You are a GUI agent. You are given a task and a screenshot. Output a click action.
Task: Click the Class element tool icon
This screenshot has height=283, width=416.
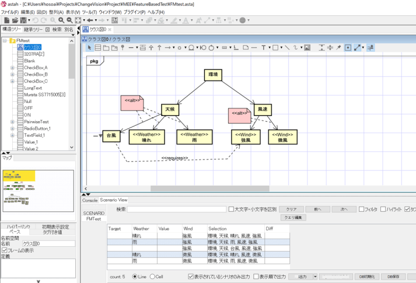pos(98,47)
